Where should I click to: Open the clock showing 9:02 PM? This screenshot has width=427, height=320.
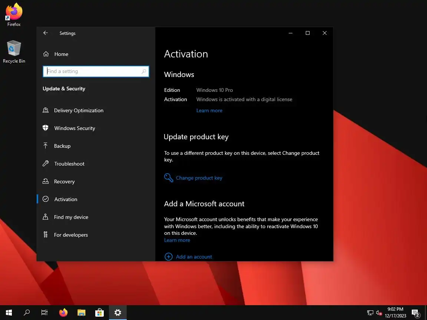point(395,313)
